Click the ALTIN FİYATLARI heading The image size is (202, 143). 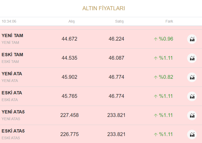[104, 8]
